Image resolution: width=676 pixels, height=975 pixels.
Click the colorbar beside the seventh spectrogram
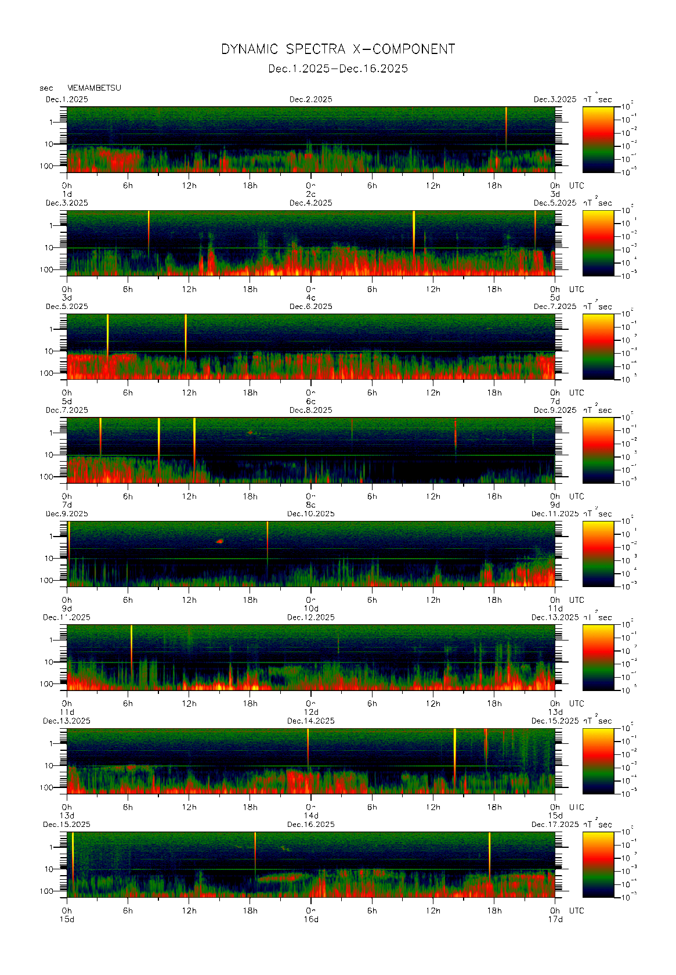[x=598, y=761]
